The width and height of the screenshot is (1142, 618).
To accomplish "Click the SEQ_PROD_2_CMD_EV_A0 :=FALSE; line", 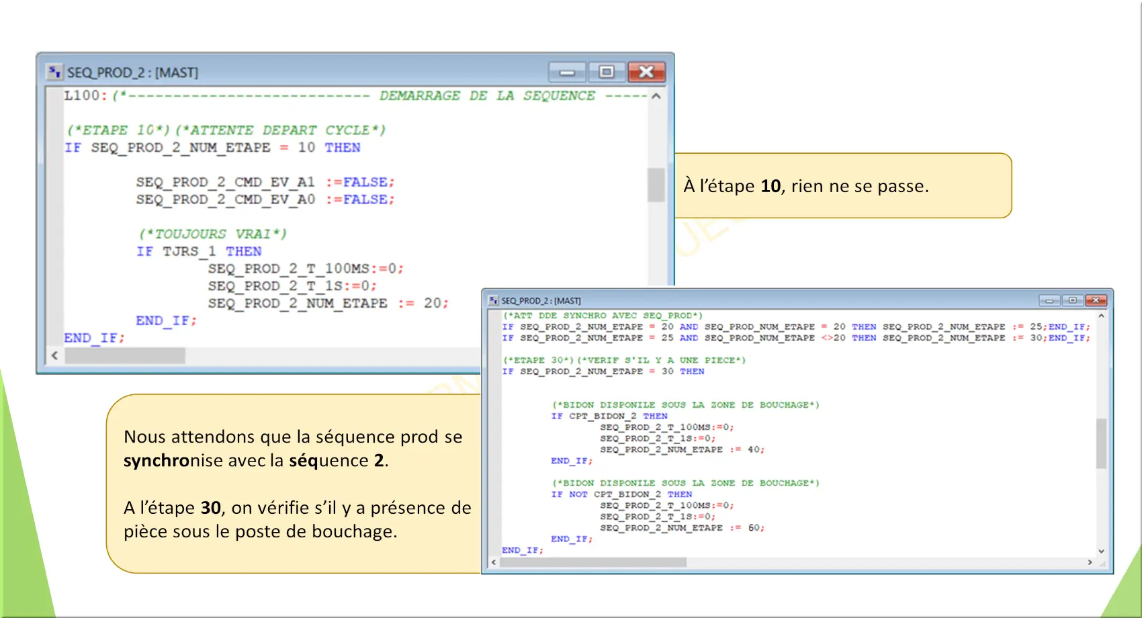I will coord(265,200).
